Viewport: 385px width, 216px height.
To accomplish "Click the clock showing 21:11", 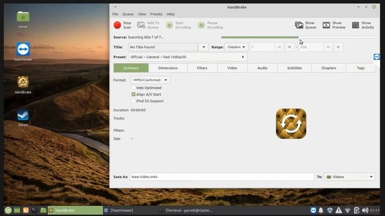I will click(375, 210).
